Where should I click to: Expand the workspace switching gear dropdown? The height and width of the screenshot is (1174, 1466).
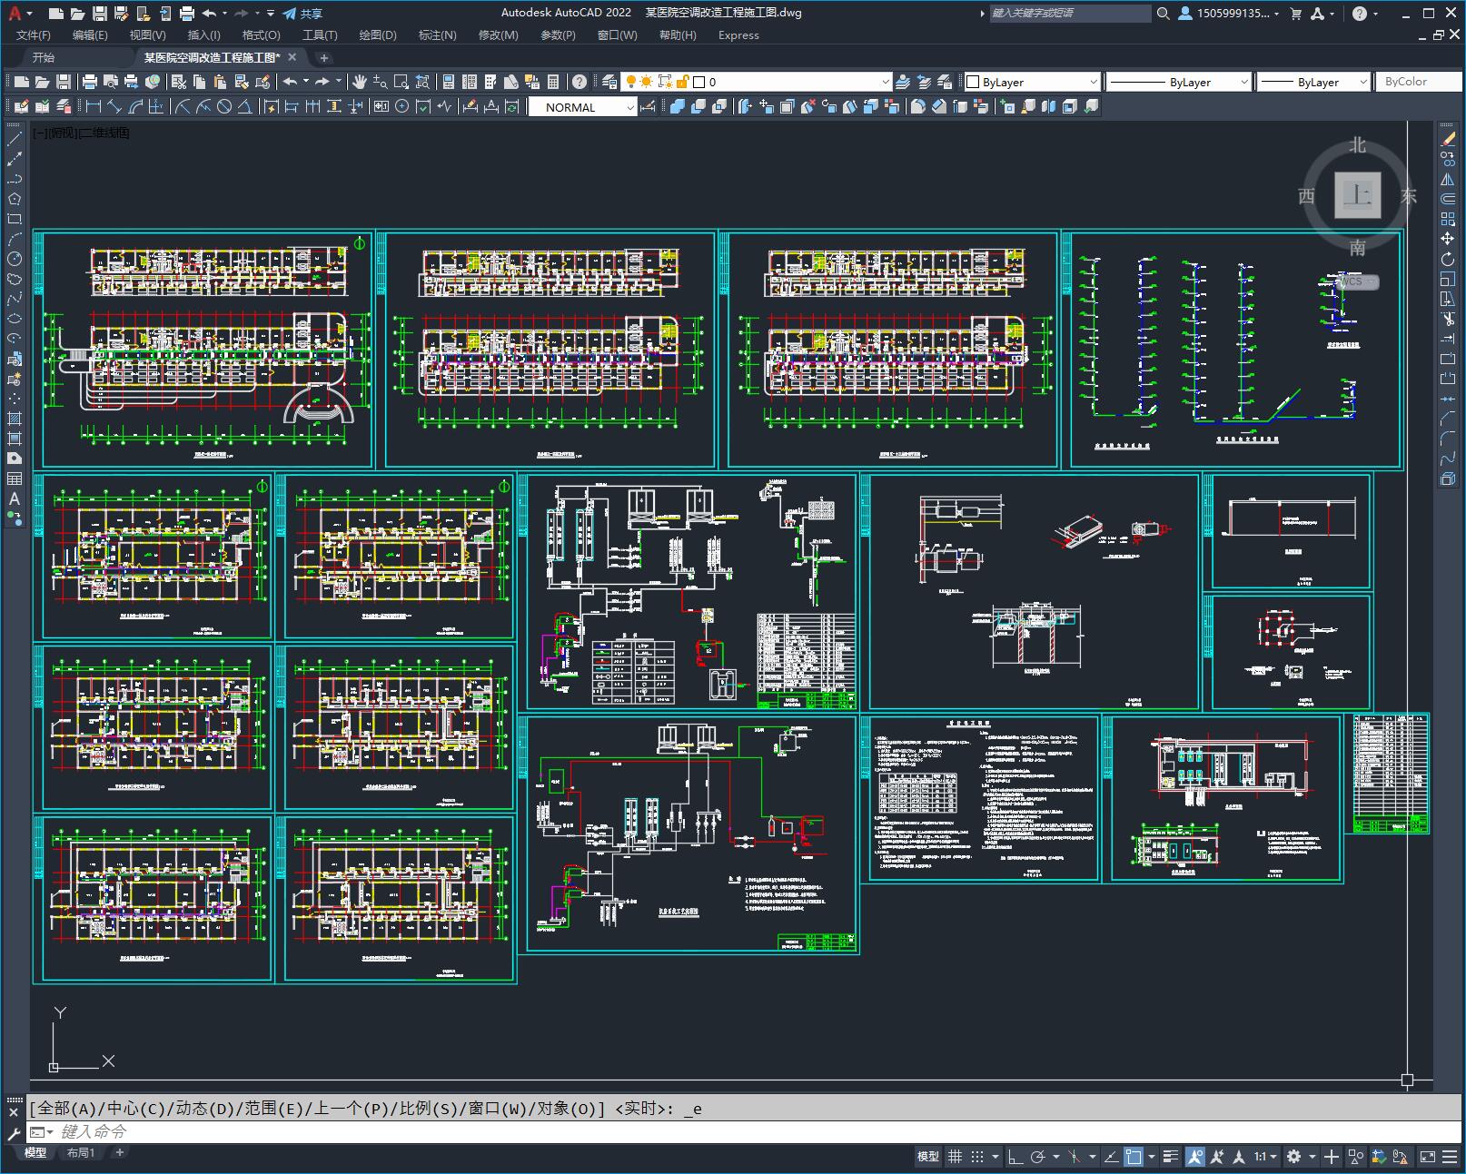[1312, 1157]
